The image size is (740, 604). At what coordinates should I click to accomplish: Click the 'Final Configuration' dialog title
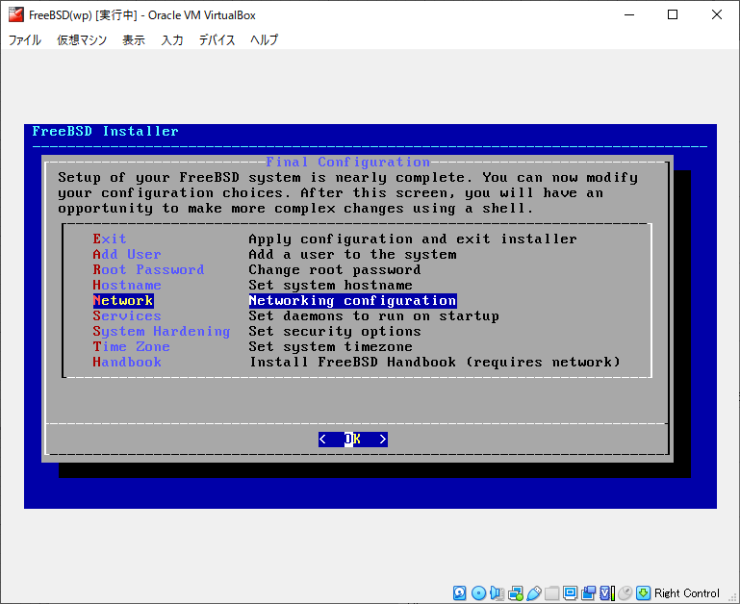pos(347,162)
